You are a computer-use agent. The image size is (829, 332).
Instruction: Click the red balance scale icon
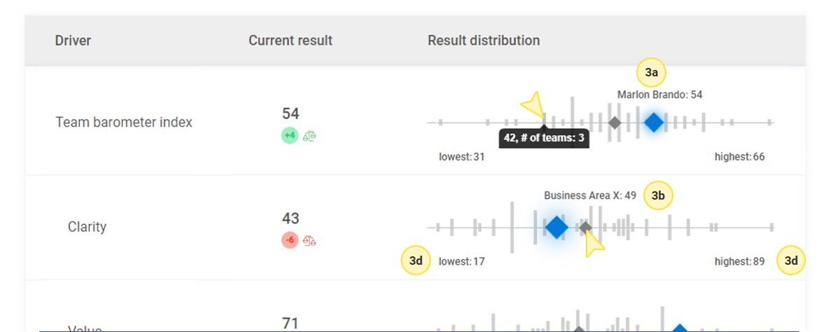(x=310, y=240)
